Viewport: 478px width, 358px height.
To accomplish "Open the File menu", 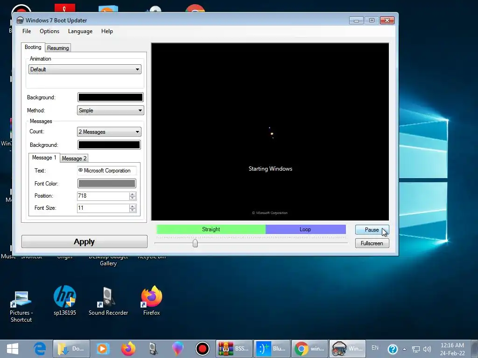I will tap(27, 31).
